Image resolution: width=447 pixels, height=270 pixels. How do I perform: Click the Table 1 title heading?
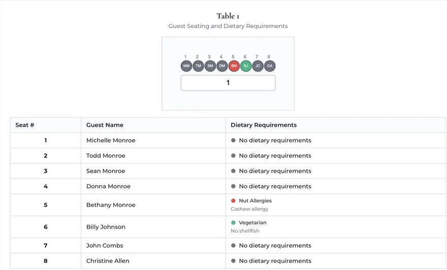228,16
